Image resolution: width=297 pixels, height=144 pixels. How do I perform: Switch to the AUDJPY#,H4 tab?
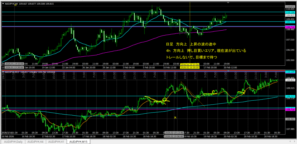(35, 141)
